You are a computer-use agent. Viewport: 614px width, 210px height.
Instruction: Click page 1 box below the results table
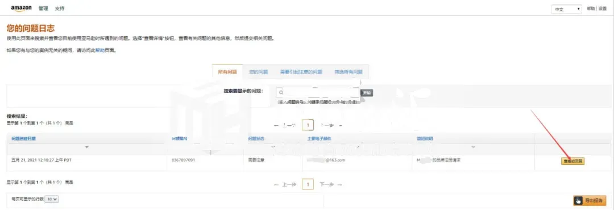(308, 185)
